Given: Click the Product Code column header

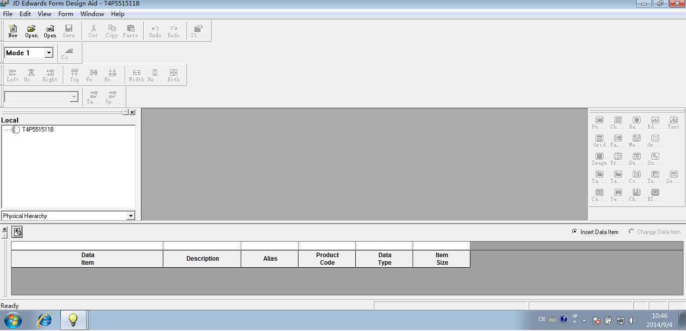Looking at the screenshot, I should pos(327,259).
